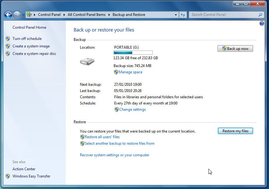Screen dimensions: 269x189
Task: Go back with the Back arrow button
Action: coord(8,15)
